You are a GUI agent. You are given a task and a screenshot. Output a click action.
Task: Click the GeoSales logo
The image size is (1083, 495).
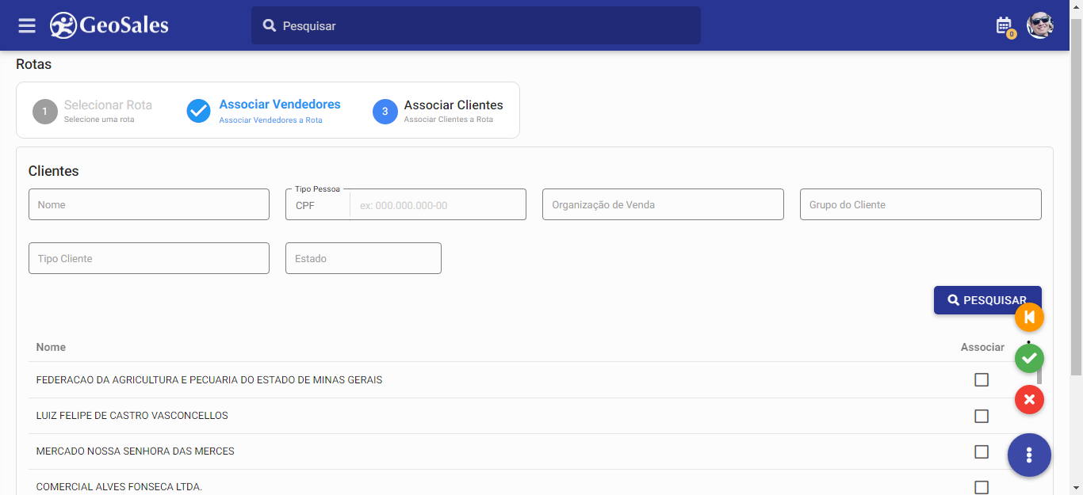(109, 25)
